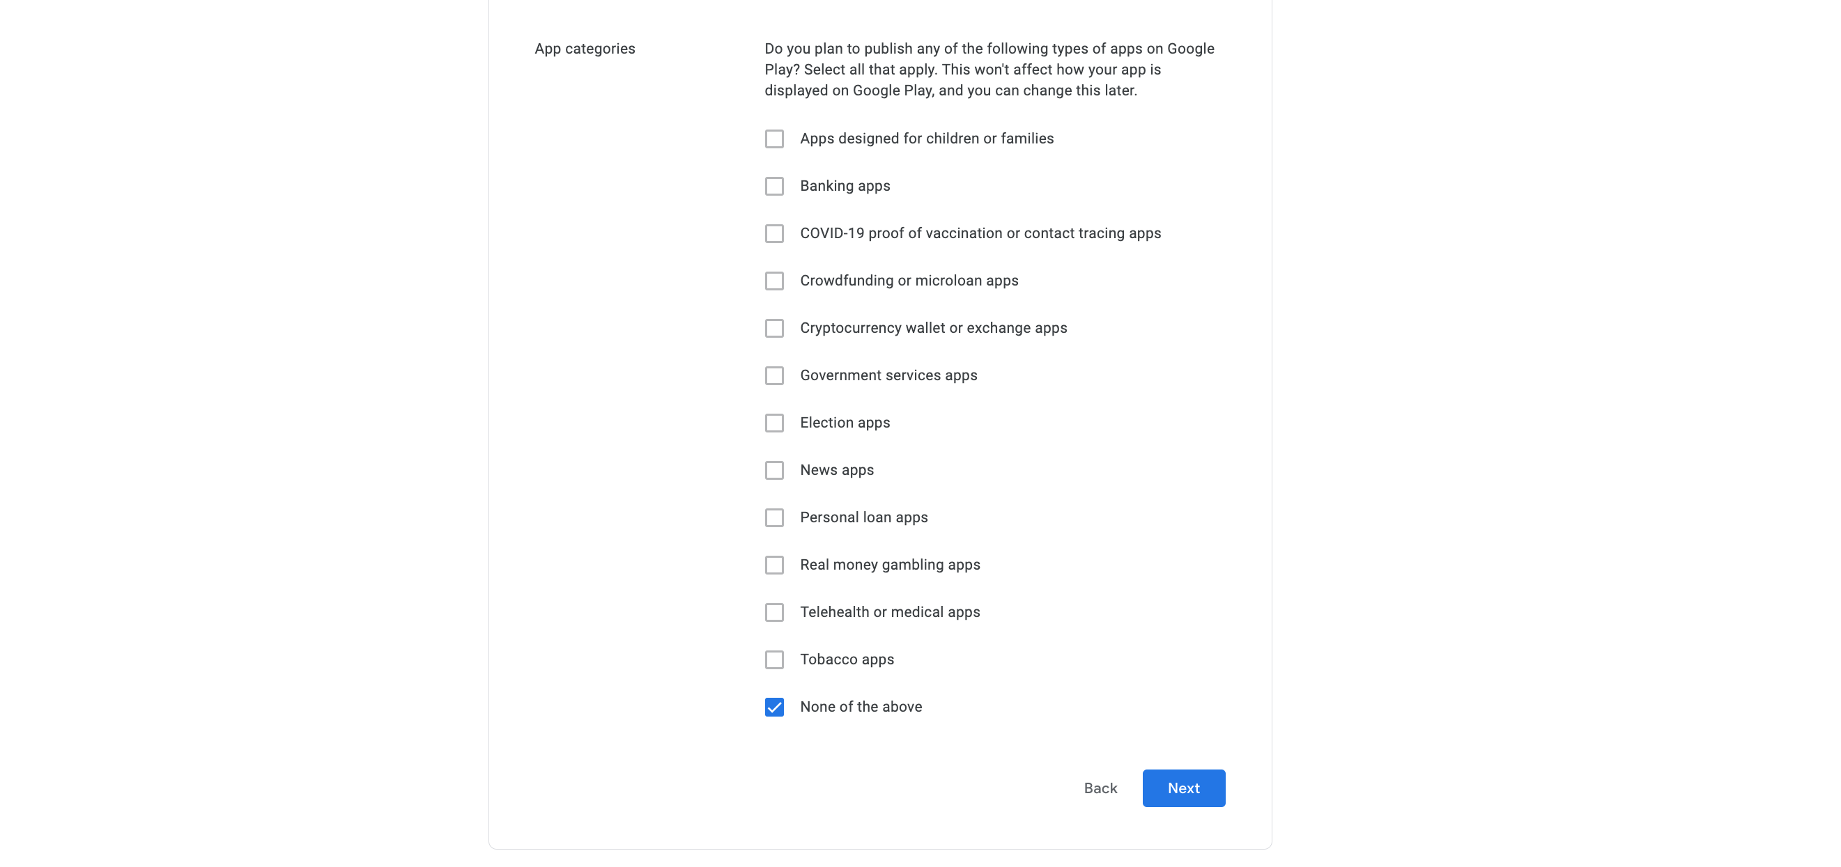This screenshot has height=867, width=1841.
Task: Click the blue Next button
Action: point(1183,788)
